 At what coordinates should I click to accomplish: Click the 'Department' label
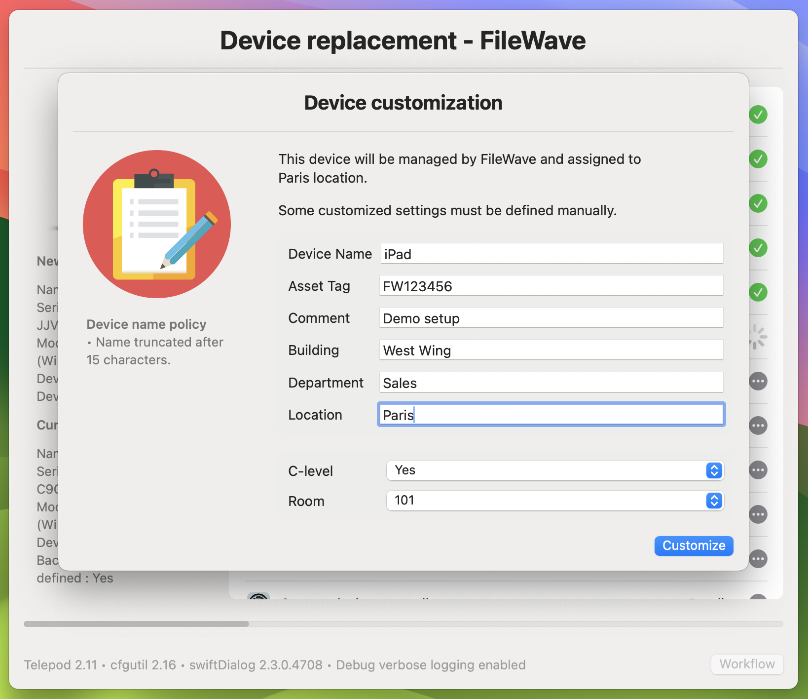[326, 383]
